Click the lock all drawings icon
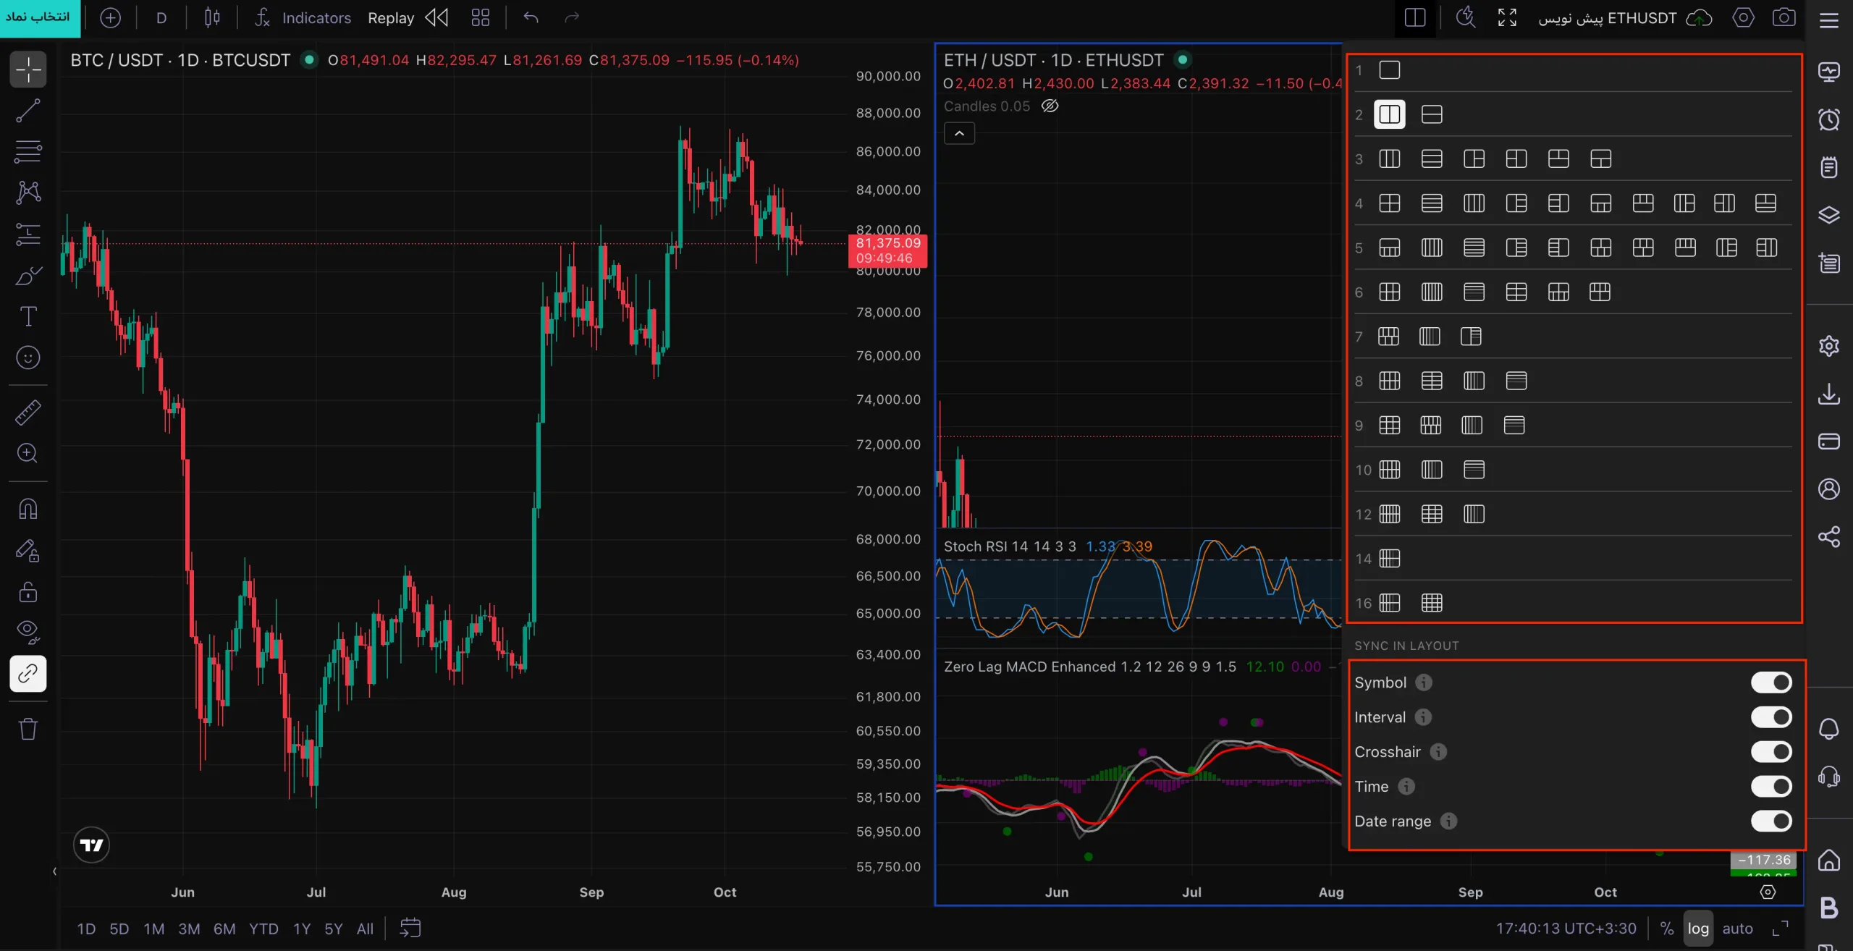The width and height of the screenshot is (1853, 951). [x=28, y=592]
